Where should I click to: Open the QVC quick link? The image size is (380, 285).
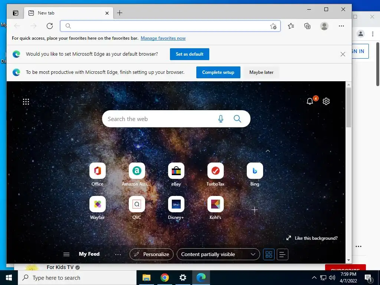pos(137,208)
